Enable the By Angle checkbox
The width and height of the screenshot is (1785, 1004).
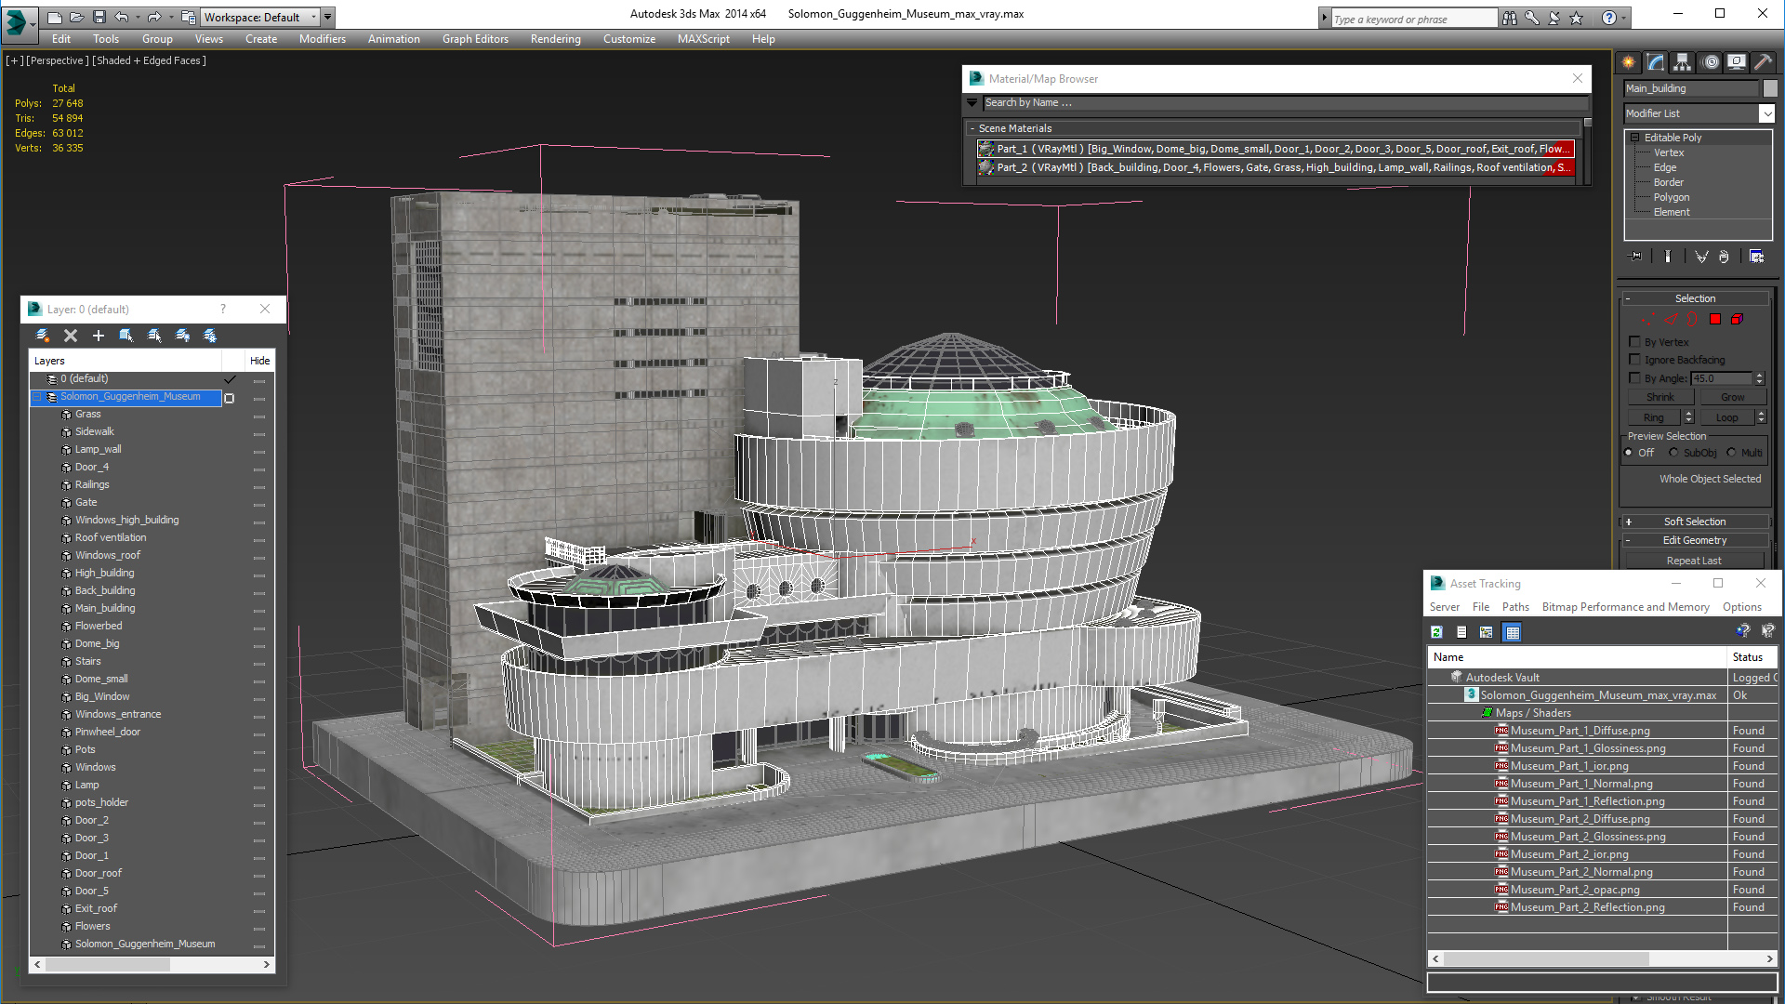point(1635,378)
